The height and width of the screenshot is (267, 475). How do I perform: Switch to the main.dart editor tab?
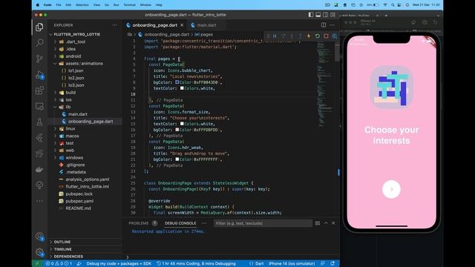206,25
